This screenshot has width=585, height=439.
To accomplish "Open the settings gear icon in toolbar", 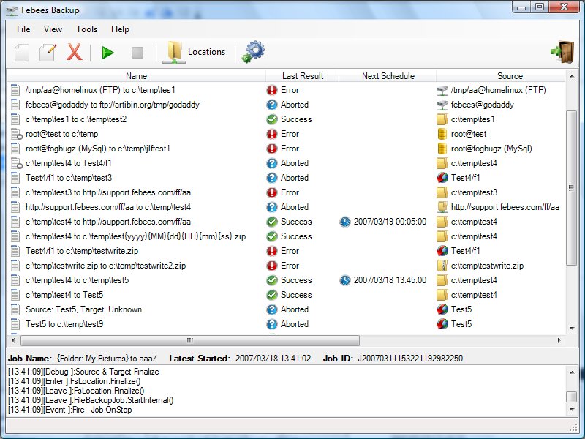I will click(x=253, y=52).
